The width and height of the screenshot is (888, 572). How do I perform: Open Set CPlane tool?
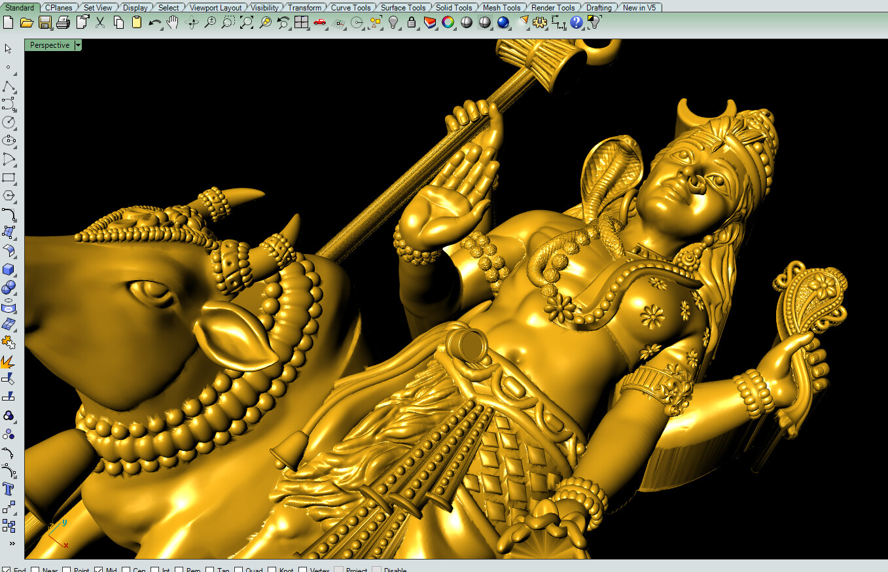point(338,23)
